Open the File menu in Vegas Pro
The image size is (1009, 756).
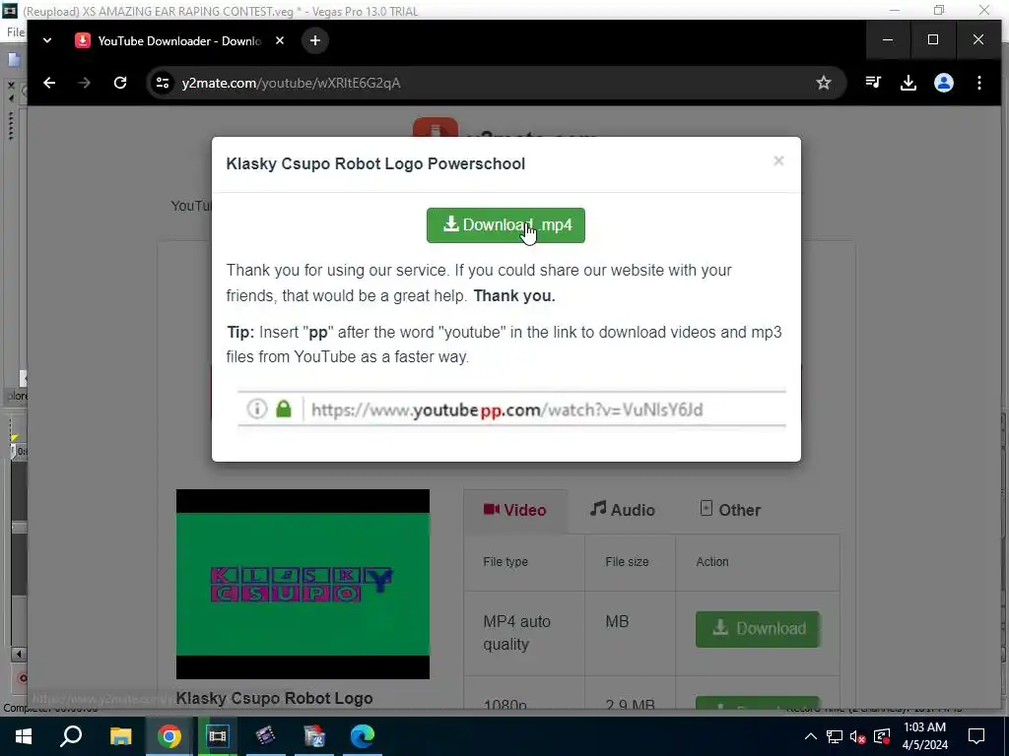(16, 32)
